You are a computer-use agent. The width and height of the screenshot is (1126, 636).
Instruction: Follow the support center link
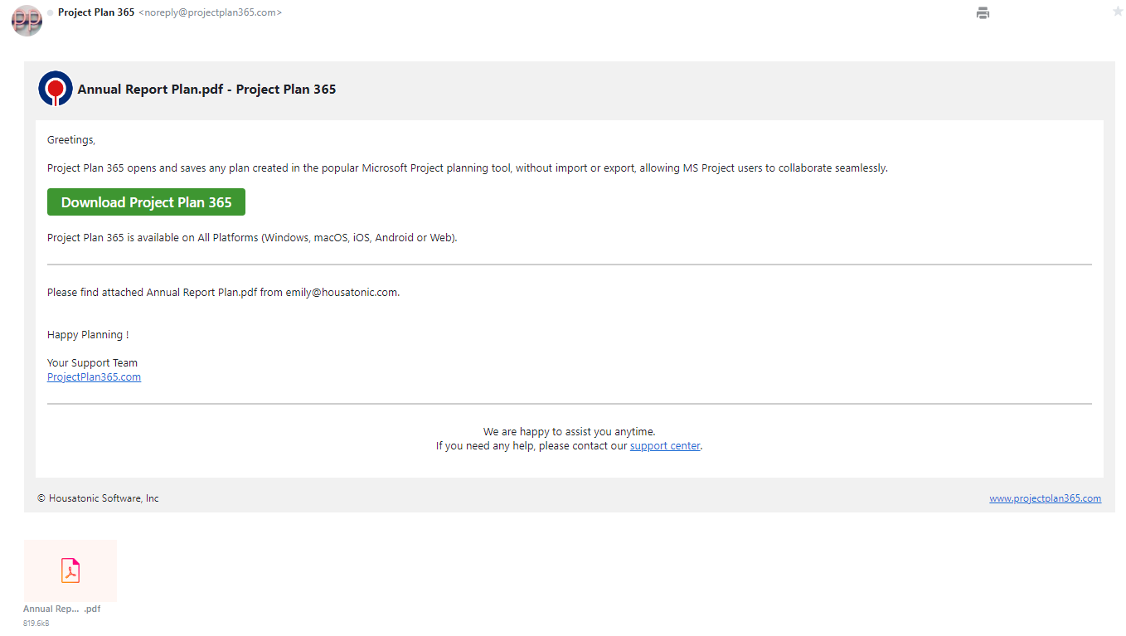[x=665, y=446]
